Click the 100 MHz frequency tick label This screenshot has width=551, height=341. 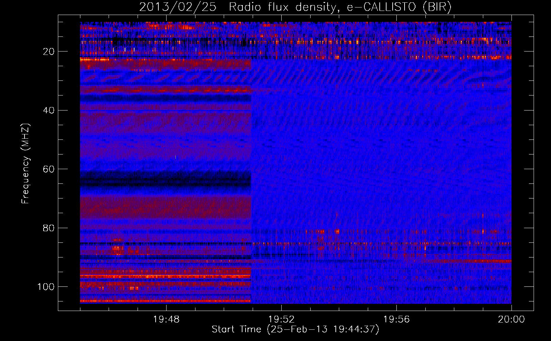point(46,287)
